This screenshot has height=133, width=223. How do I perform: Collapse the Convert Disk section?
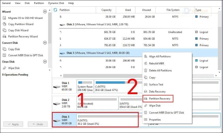coord(45,43)
